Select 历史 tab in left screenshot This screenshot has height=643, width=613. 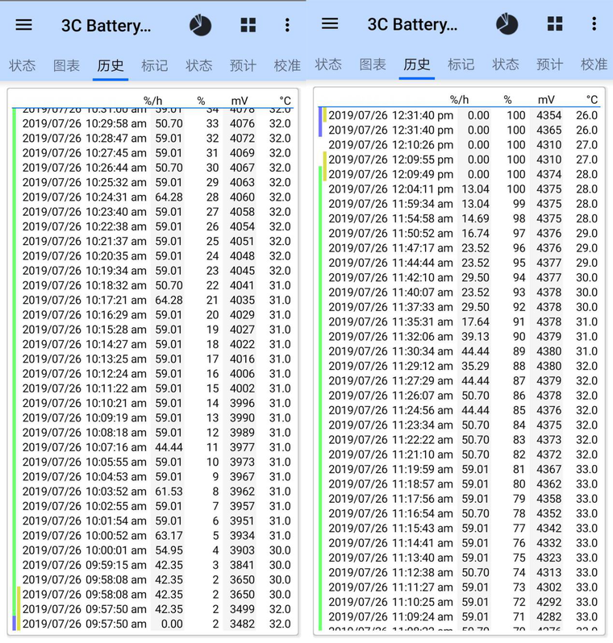coord(111,65)
